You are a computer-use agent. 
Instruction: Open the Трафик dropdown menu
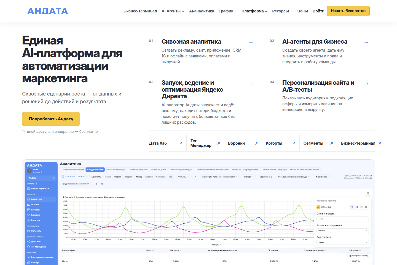(227, 11)
